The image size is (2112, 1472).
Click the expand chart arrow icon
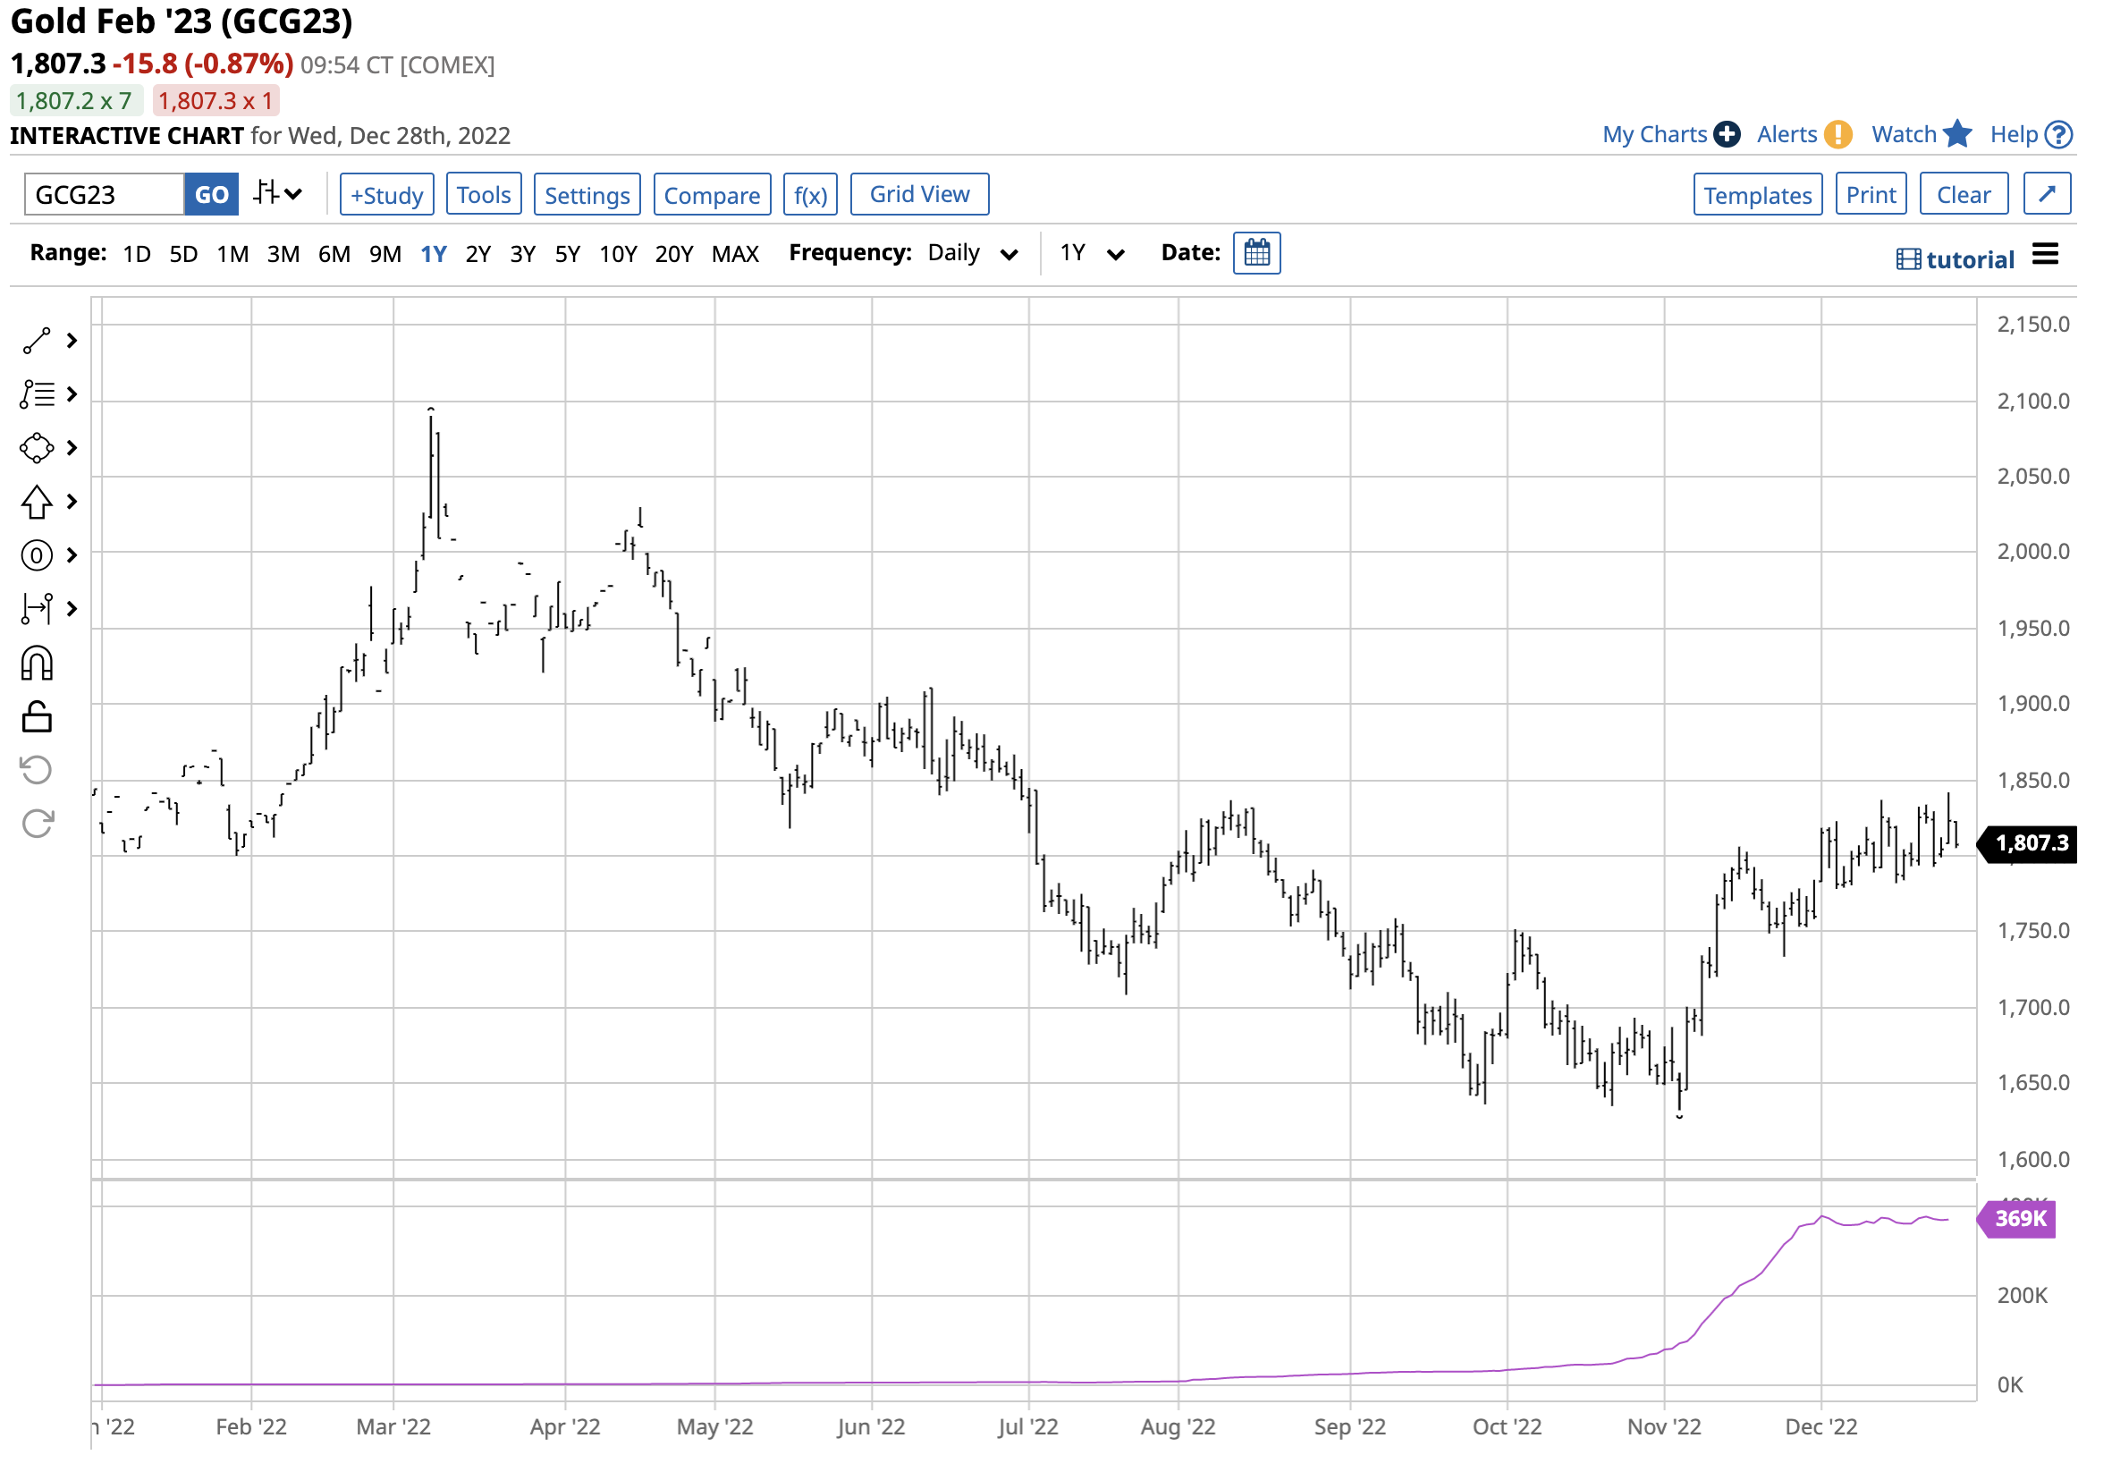[x=2048, y=194]
